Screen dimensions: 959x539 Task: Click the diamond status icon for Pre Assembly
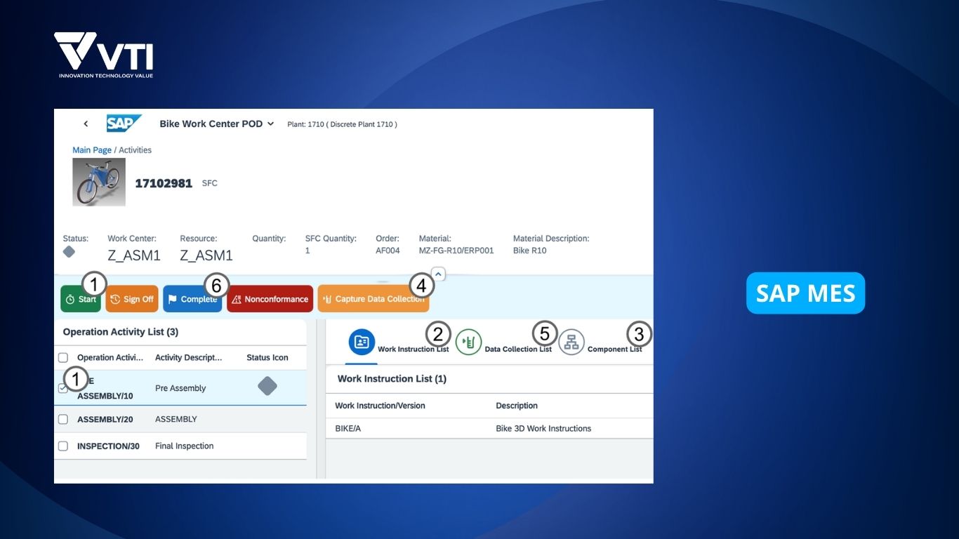267,386
